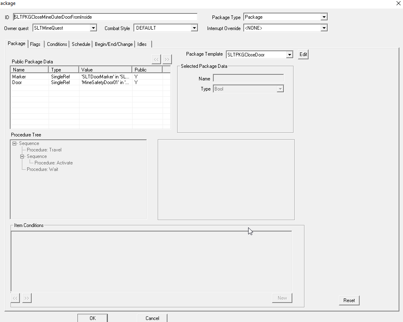Viewport: 403px width, 322px height.
Task: Click the Edit template button
Action: click(x=303, y=54)
